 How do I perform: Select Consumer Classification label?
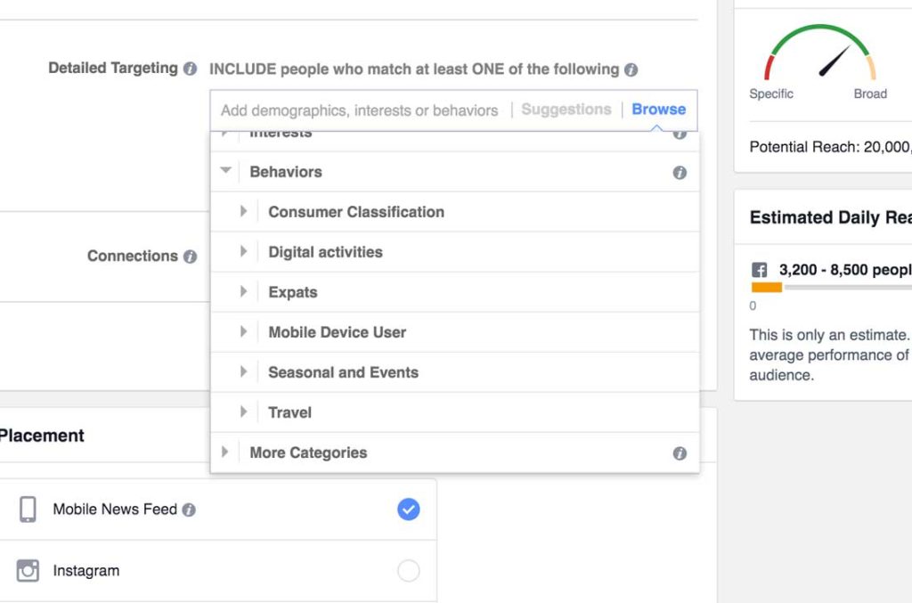[356, 212]
